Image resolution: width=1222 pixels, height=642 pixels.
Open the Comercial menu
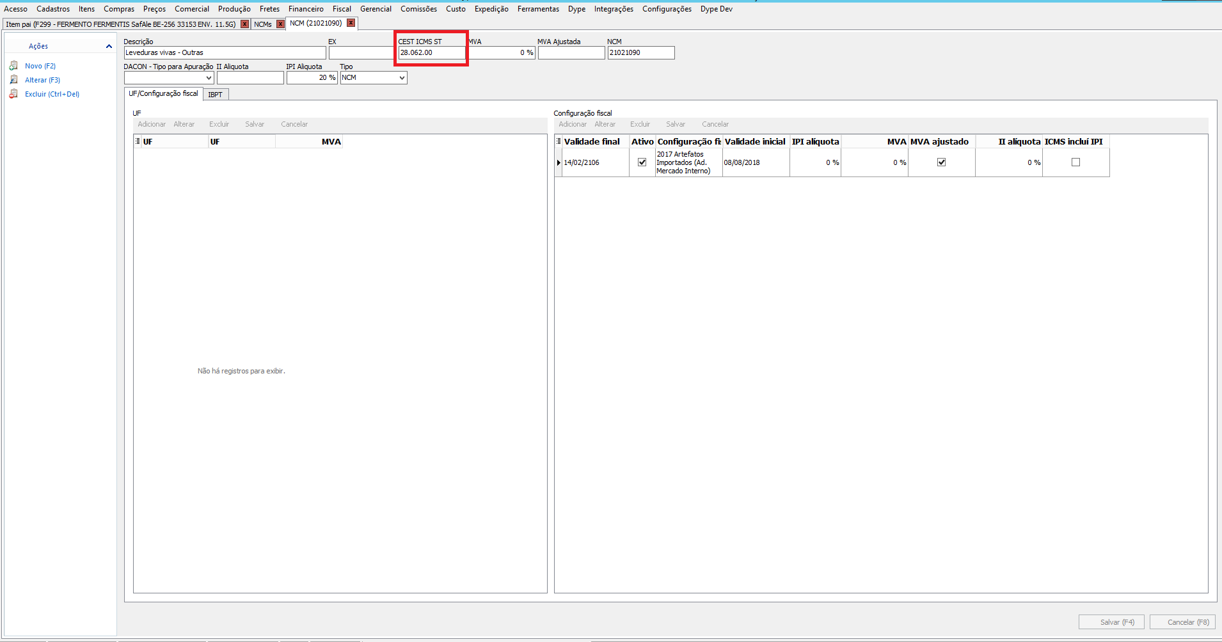click(x=192, y=9)
